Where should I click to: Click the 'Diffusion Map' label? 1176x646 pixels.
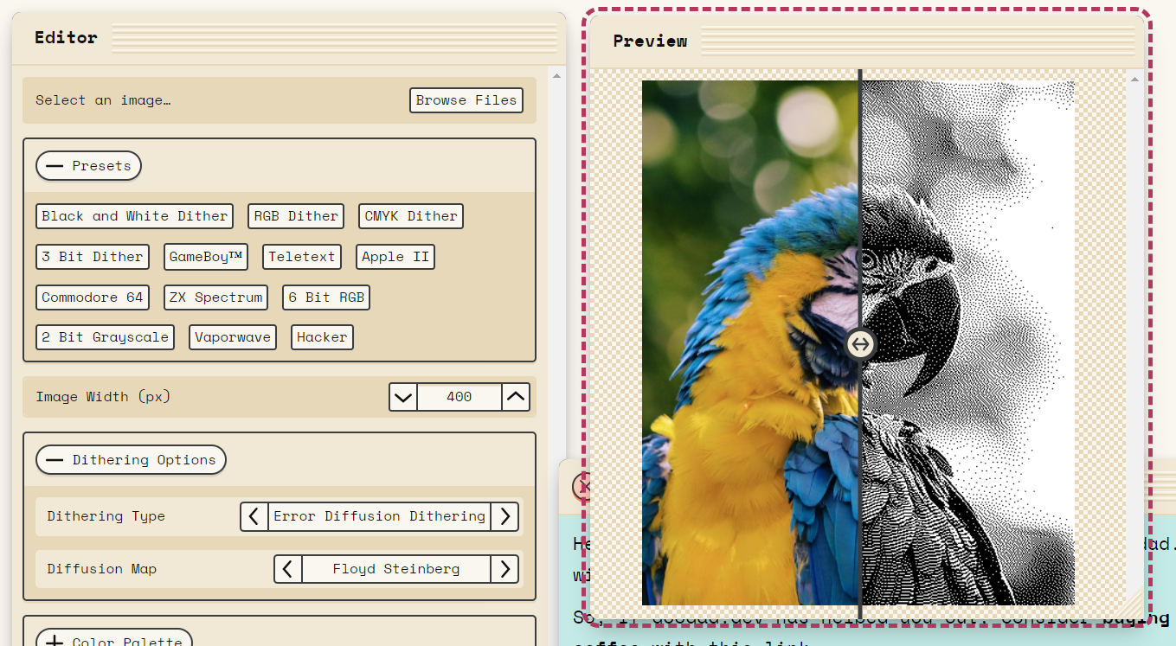point(101,569)
